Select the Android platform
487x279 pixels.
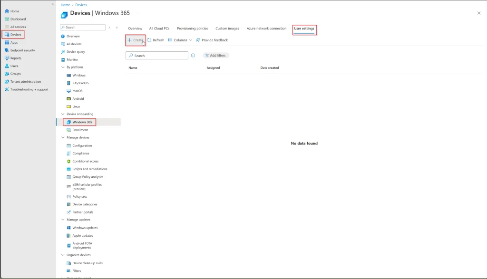coord(76,99)
